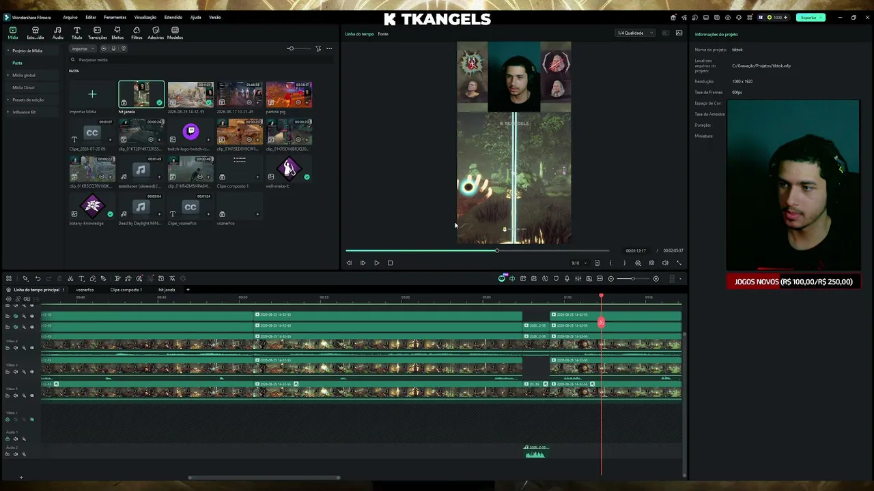
Task: Open Linha do tempo principal options menu
Action: coord(64,290)
